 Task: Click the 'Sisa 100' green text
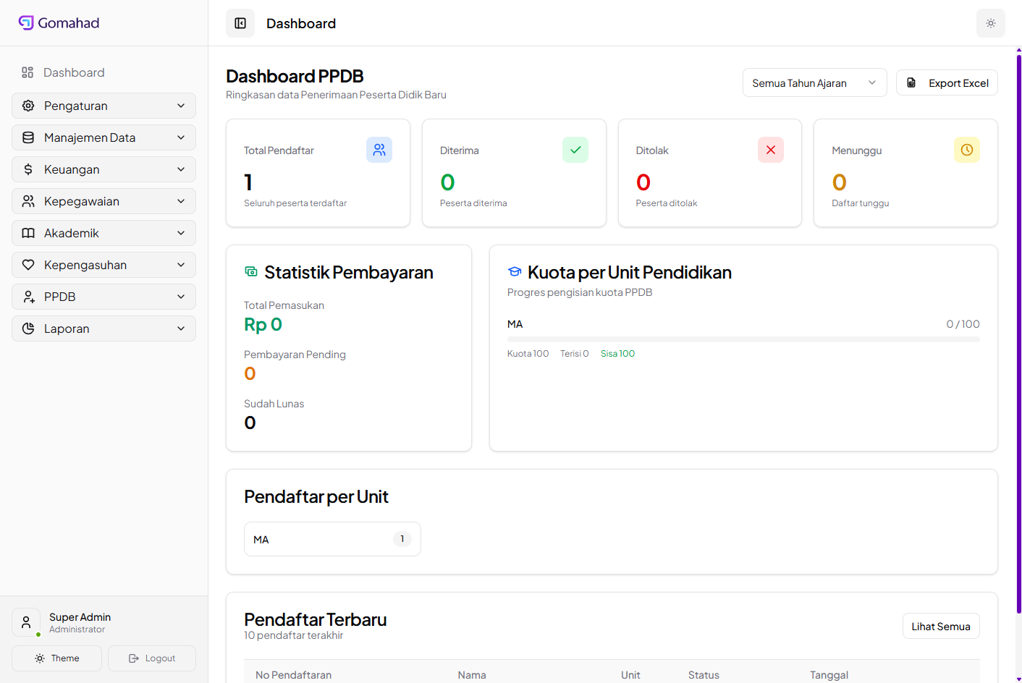(617, 354)
